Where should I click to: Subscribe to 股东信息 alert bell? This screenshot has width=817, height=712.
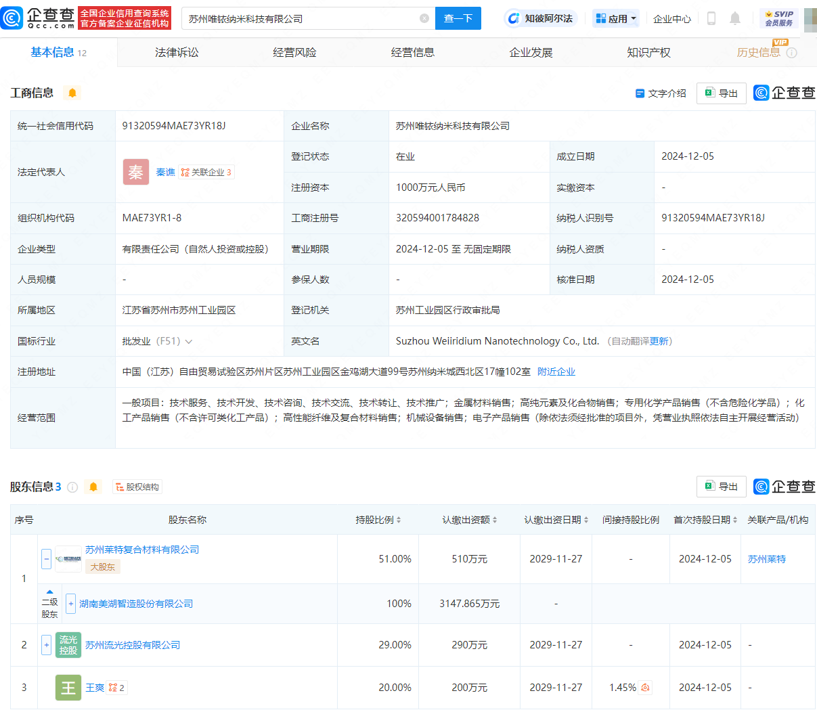[x=93, y=487]
